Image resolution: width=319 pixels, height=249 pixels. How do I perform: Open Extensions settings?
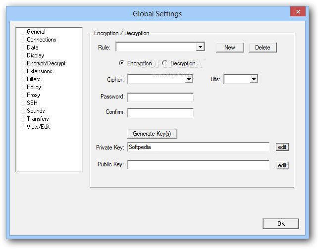[x=40, y=71]
